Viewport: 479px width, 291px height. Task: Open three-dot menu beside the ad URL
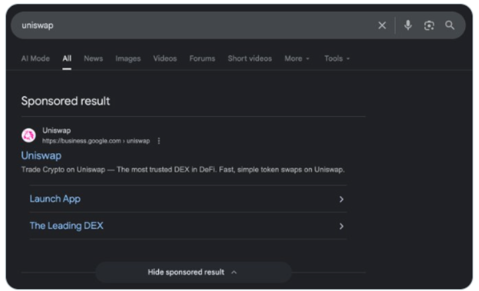tap(159, 141)
